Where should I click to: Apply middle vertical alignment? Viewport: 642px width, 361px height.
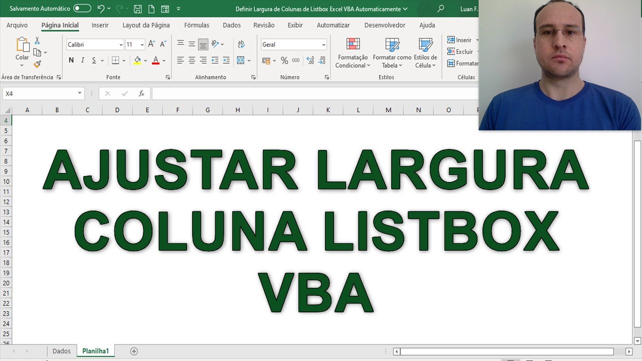click(192, 44)
